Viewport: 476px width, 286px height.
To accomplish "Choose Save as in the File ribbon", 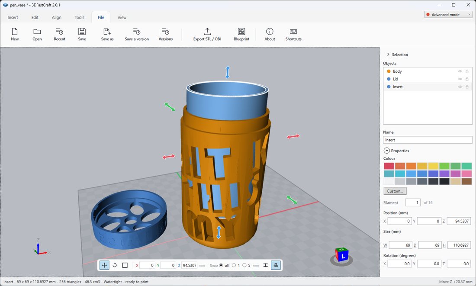I will 107,34.
